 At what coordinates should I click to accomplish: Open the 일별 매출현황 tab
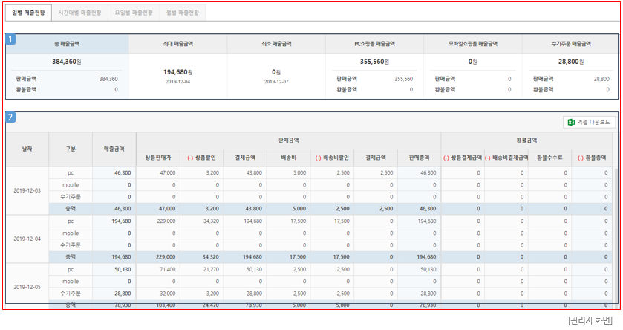coord(28,13)
